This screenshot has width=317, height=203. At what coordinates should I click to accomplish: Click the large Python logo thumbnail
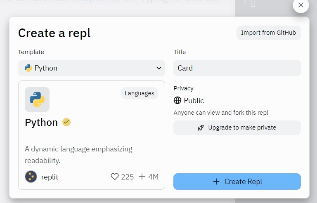37,99
